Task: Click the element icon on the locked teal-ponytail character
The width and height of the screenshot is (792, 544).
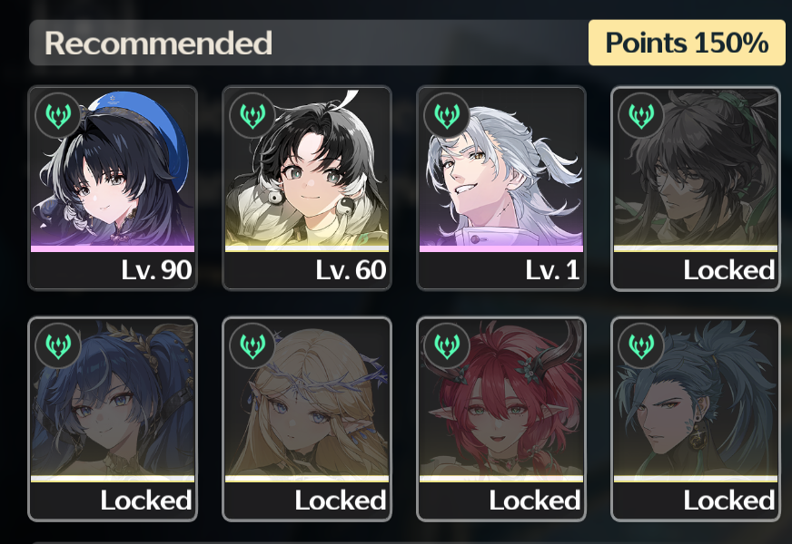Action: 641,346
